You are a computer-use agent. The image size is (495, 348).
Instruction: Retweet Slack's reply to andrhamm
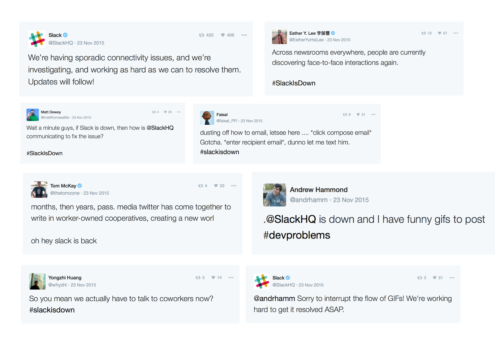pyautogui.click(x=420, y=278)
